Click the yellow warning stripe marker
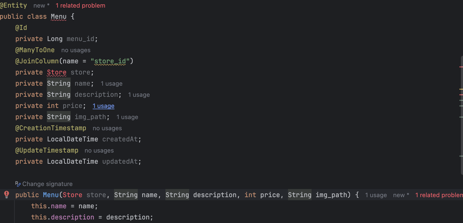The width and height of the screenshot is (463, 223). tap(461, 89)
